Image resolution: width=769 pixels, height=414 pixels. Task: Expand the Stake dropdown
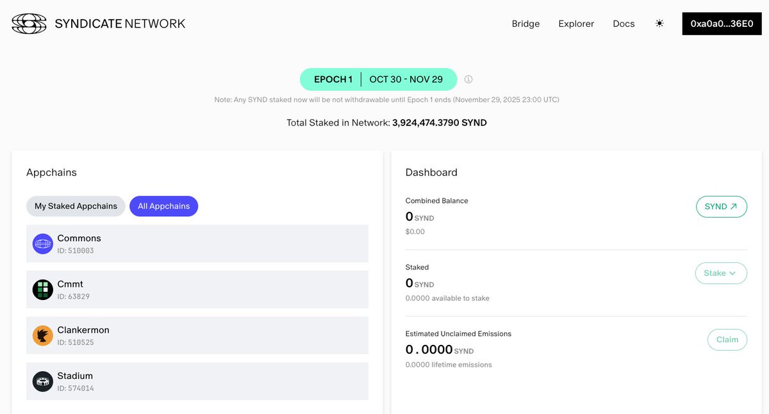pos(721,273)
